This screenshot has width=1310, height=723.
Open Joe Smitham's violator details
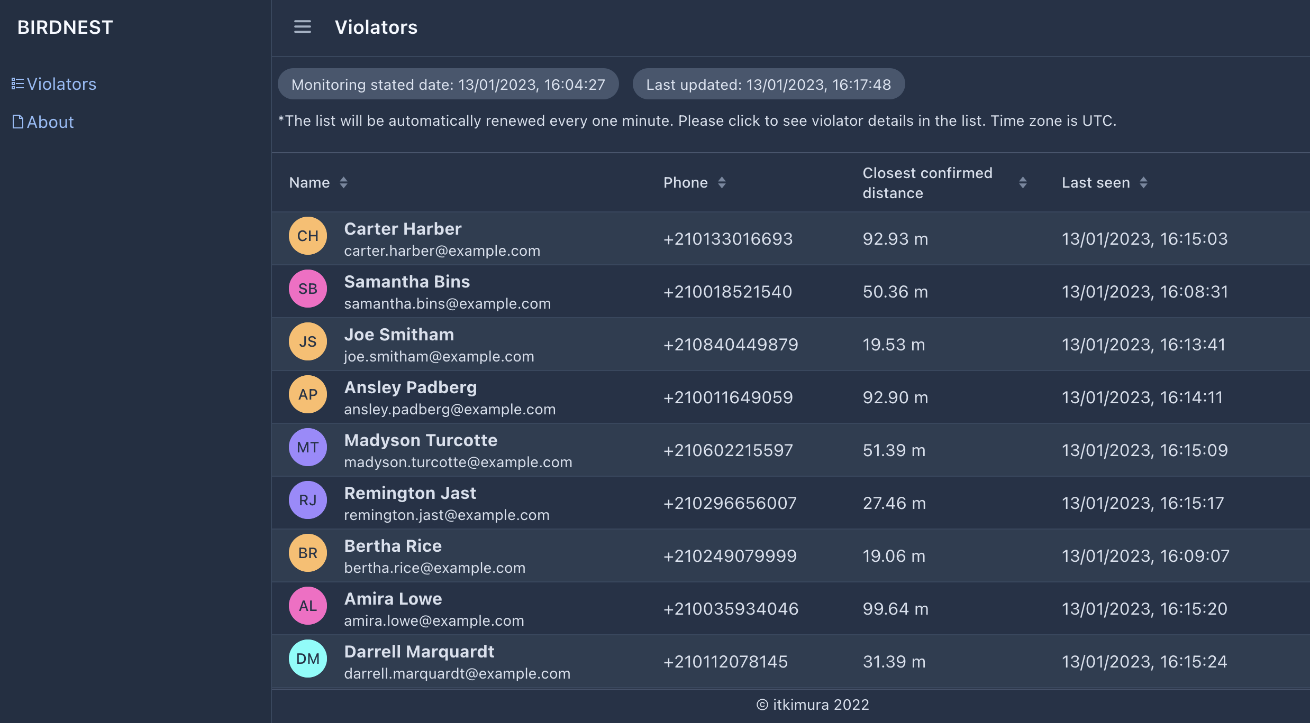point(398,335)
